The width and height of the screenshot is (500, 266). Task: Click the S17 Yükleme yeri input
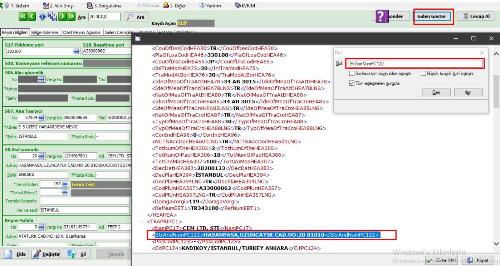pyautogui.click(x=39, y=51)
